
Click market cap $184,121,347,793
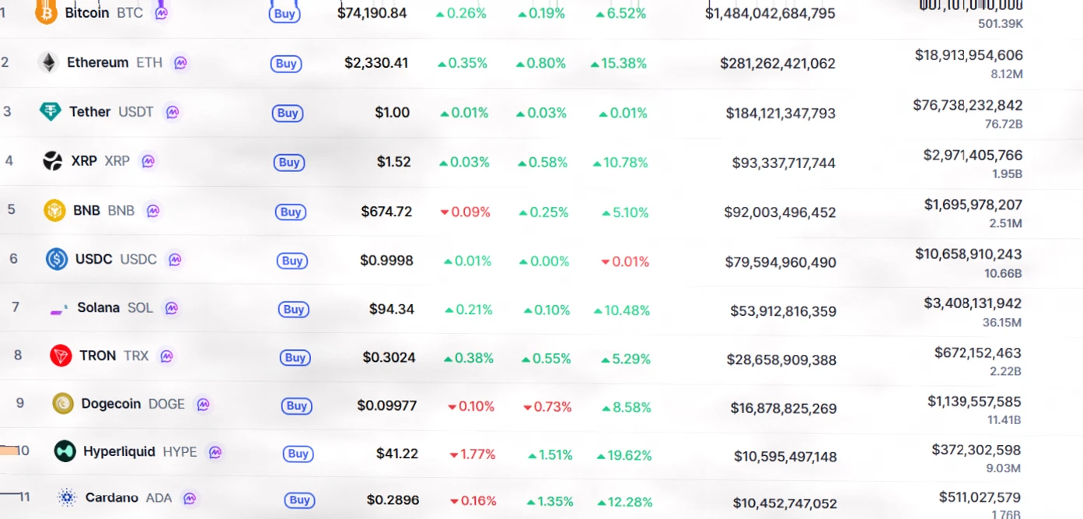click(x=781, y=113)
